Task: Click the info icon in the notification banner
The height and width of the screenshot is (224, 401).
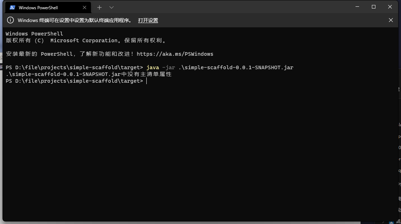Action: point(10,20)
